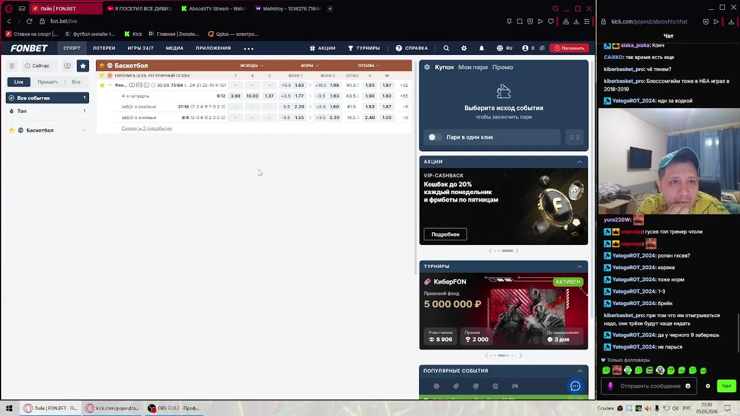Image resolution: width=740 pixels, height=416 pixels.
Task: Switch to the Все tab
Action: tap(76, 82)
